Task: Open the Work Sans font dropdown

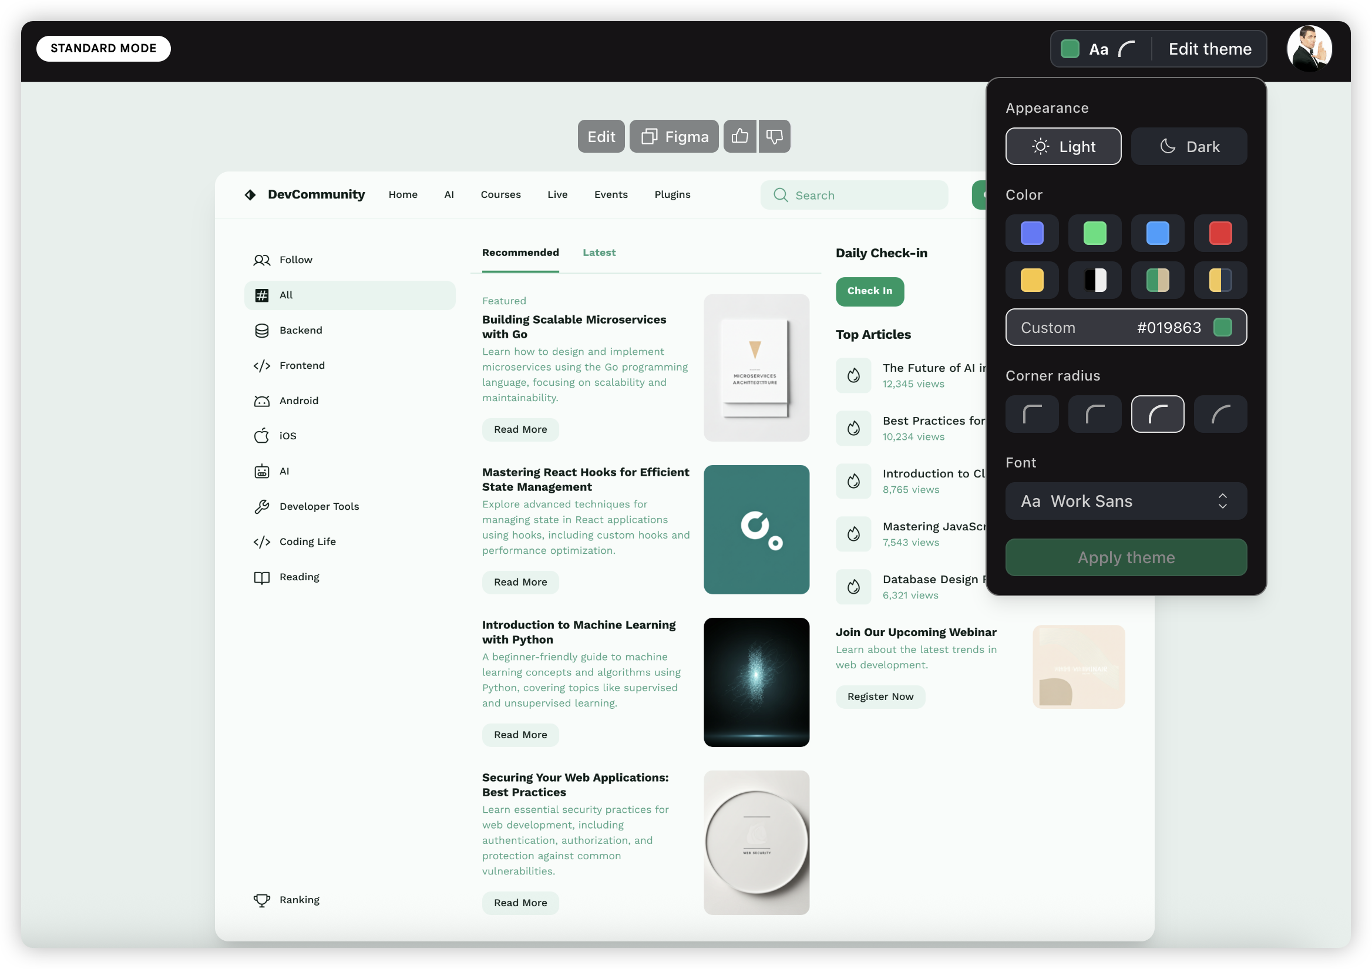Action: point(1126,501)
